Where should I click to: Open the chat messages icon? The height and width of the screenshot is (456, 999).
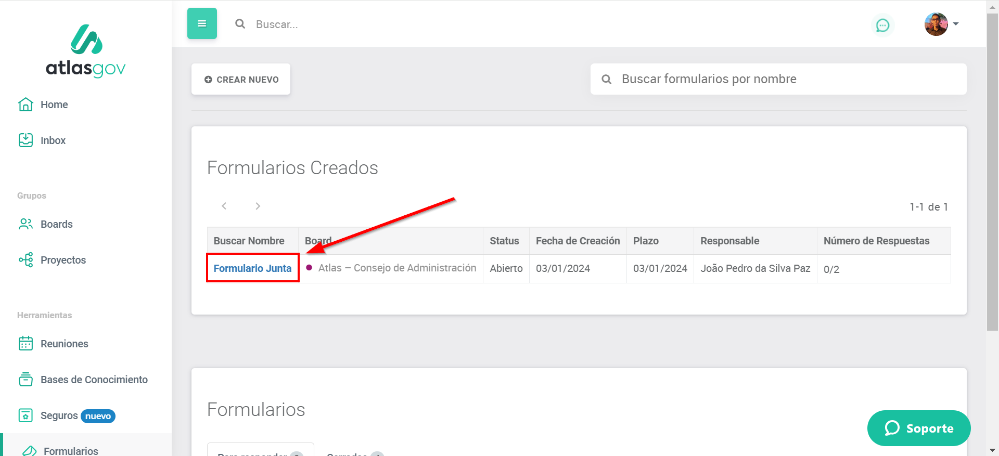(882, 25)
